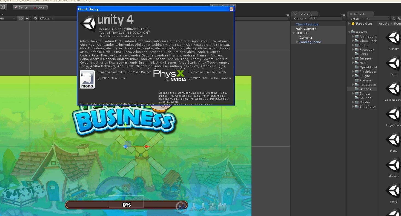Expand the LoadingScene object in Hierarchy
The height and width of the screenshot is (216, 401).
click(297, 42)
